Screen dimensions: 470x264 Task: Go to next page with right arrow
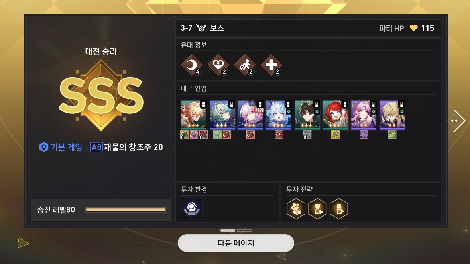tap(457, 121)
